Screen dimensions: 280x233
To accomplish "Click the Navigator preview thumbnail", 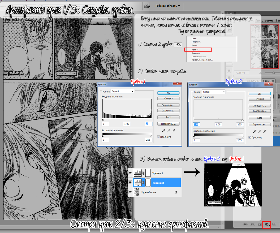I will (x=264, y=47).
